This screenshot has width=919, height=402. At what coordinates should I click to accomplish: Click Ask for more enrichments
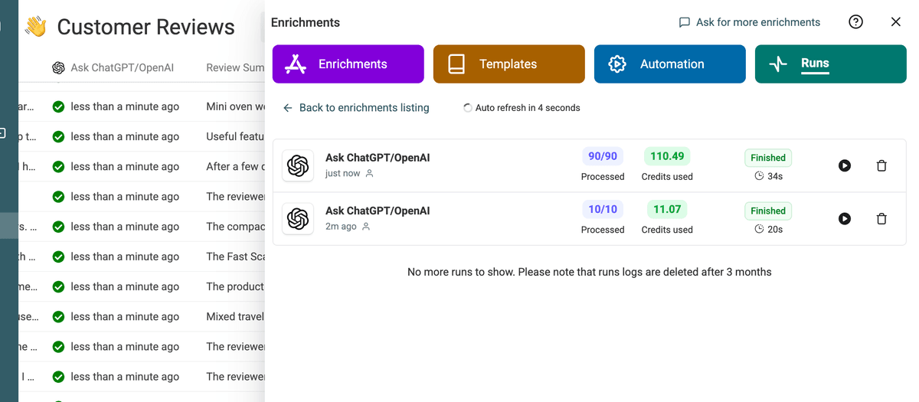pyautogui.click(x=750, y=22)
